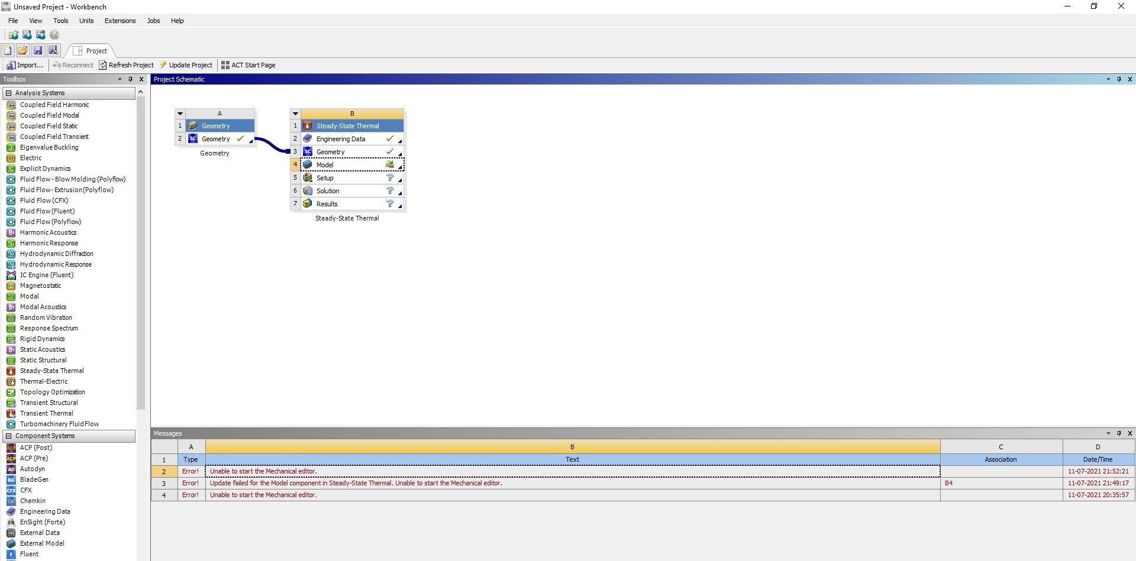Click the Toolbox vertical scrollbar
The width and height of the screenshot is (1136, 561).
141,254
